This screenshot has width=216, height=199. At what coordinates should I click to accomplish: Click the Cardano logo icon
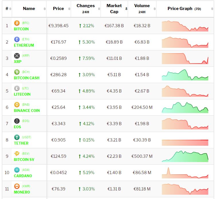click(17, 170)
